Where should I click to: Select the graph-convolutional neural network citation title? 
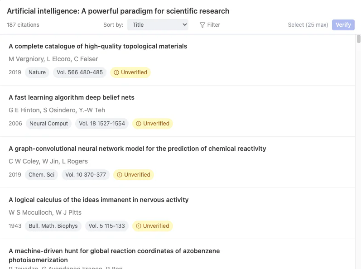(137, 149)
